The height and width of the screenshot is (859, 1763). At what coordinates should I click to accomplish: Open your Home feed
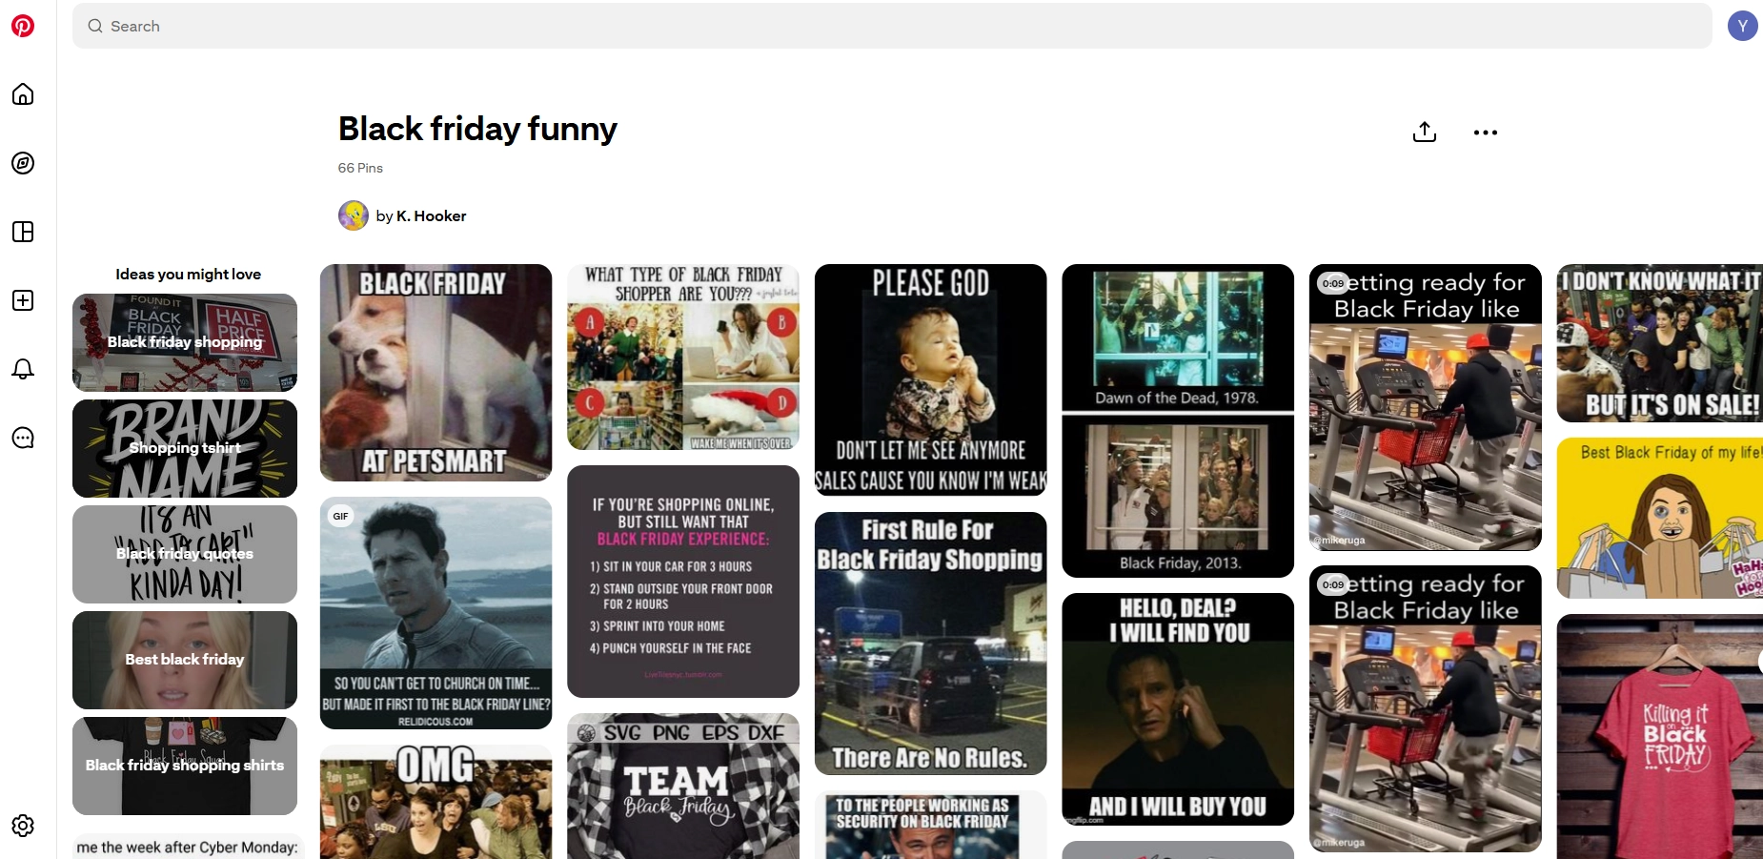coord(23,93)
